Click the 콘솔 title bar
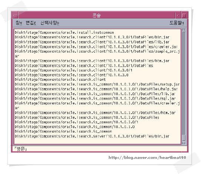 (97, 16)
